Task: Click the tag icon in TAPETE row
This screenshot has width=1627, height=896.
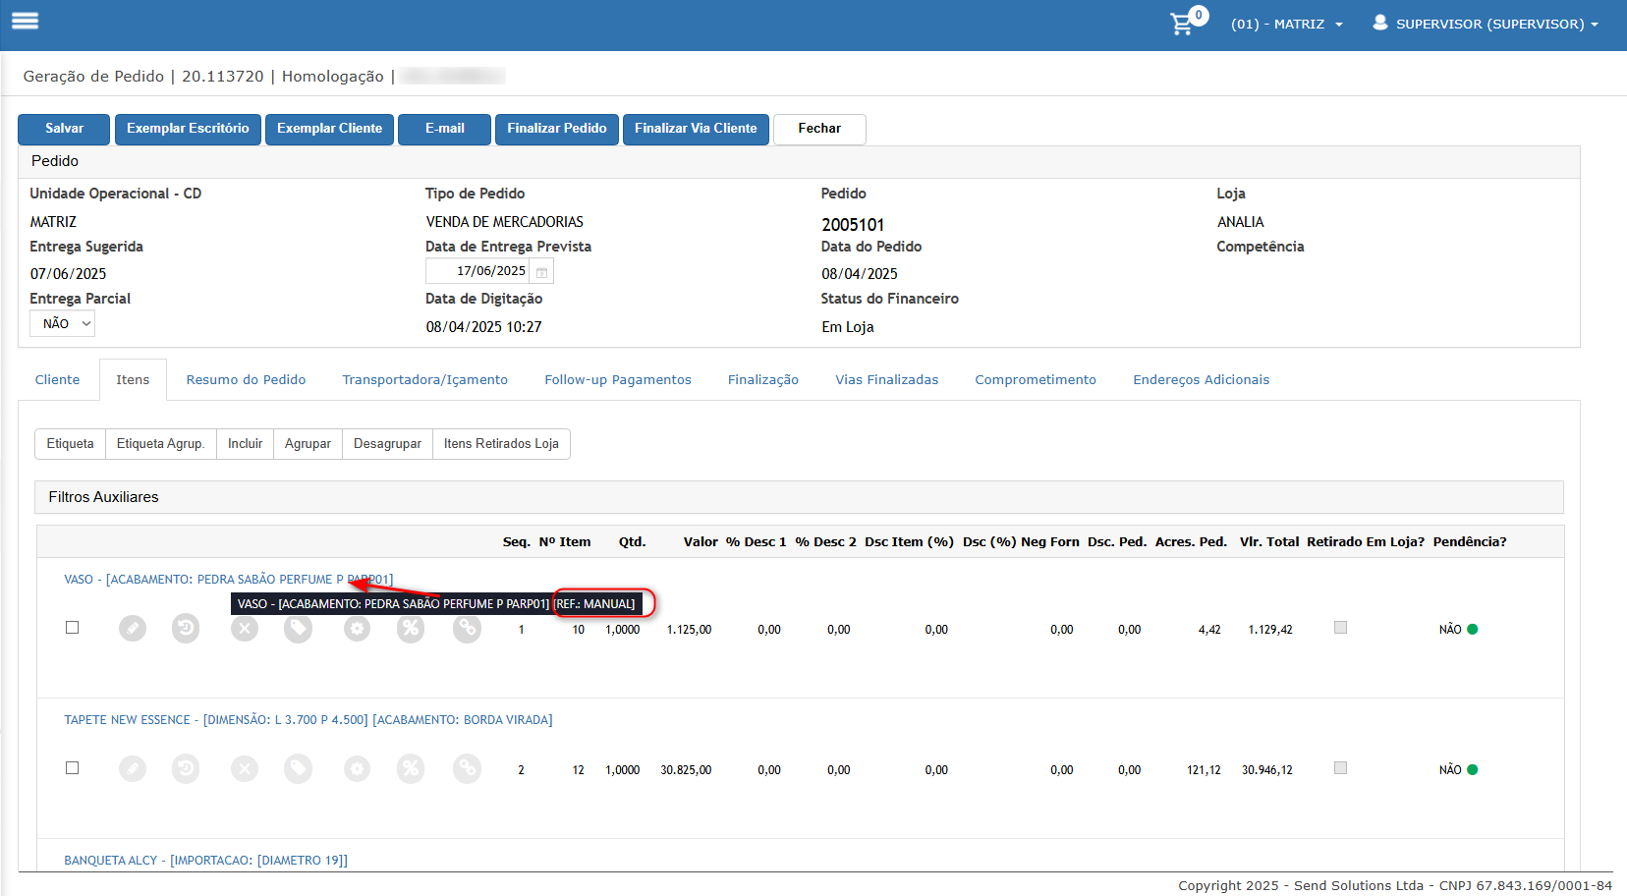Action: coord(299,768)
